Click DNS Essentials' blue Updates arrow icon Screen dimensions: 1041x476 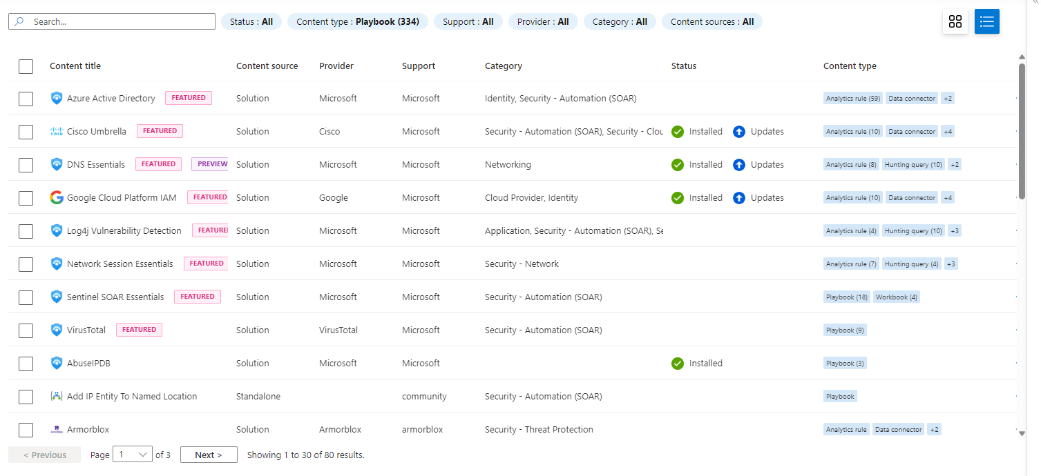pyautogui.click(x=739, y=164)
